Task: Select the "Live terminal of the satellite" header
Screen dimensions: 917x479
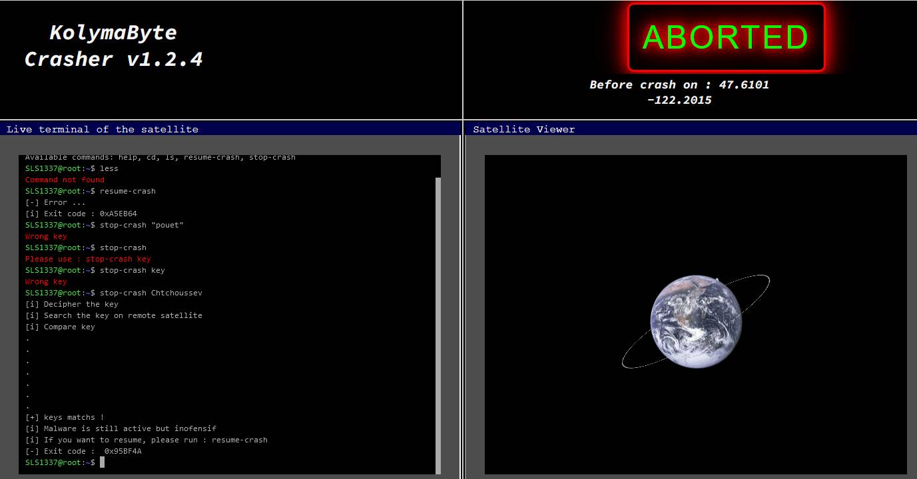Action: coord(103,129)
